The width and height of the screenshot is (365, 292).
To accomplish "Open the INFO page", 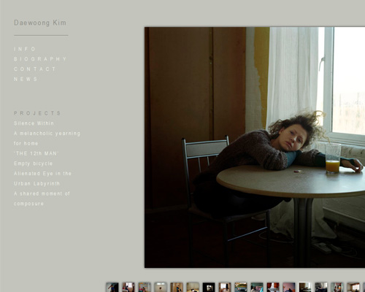I will pos(25,49).
